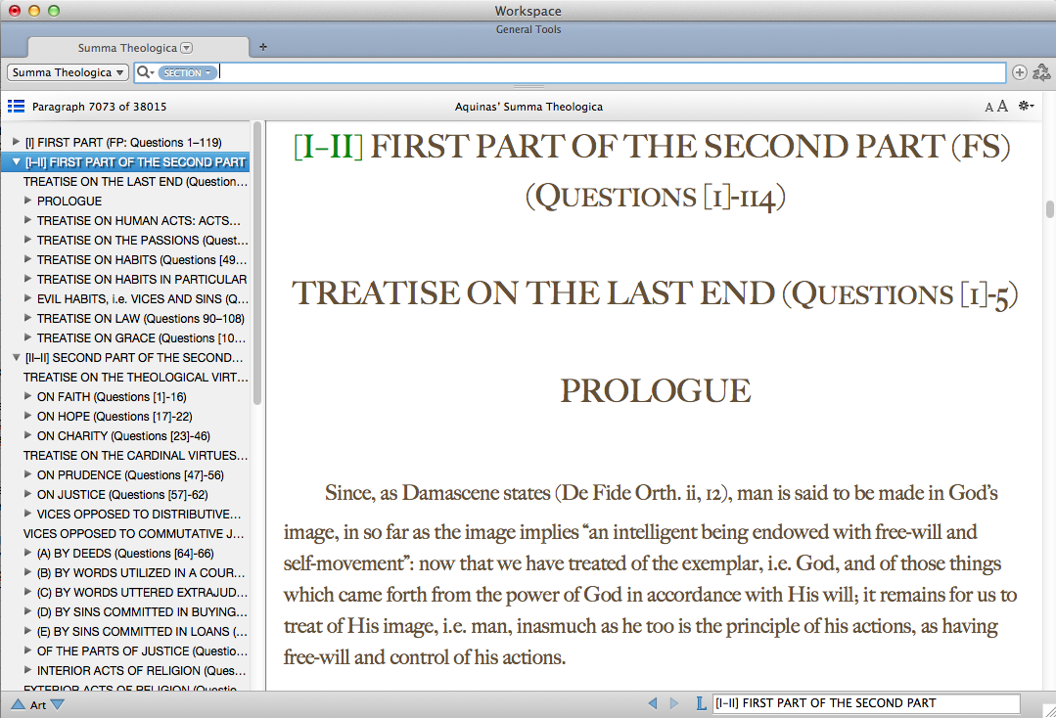
Task: Click the pane divider grip below search
Action: point(528,87)
